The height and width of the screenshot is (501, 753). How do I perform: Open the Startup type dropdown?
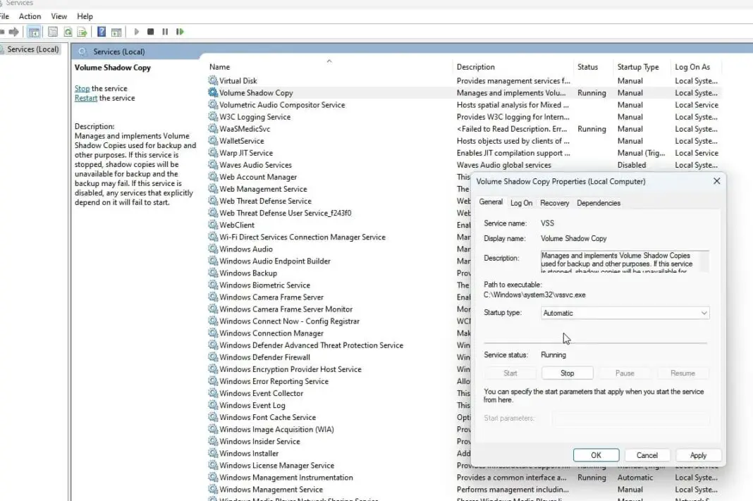pos(705,312)
